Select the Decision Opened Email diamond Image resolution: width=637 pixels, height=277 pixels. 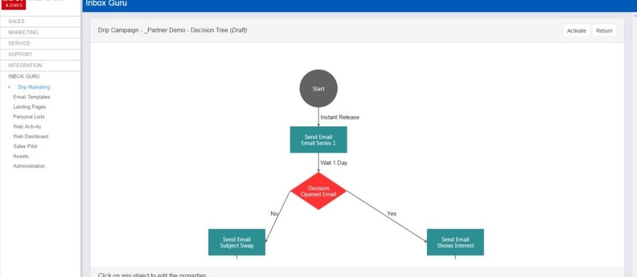pyautogui.click(x=318, y=191)
